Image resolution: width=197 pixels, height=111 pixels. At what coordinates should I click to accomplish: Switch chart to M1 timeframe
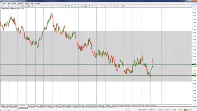(x=36, y=6)
